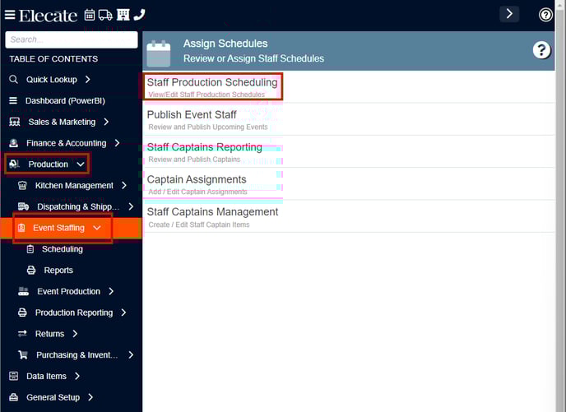This screenshot has height=412, width=566.
Task: Click 'Review and Publish Captains' text
Action: tap(194, 160)
